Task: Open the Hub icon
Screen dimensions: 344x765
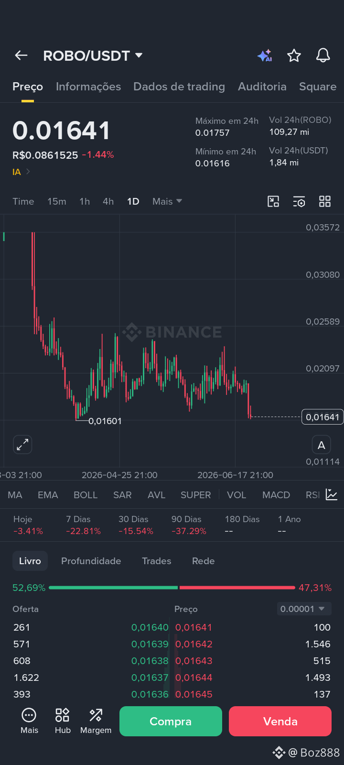Action: click(x=63, y=721)
